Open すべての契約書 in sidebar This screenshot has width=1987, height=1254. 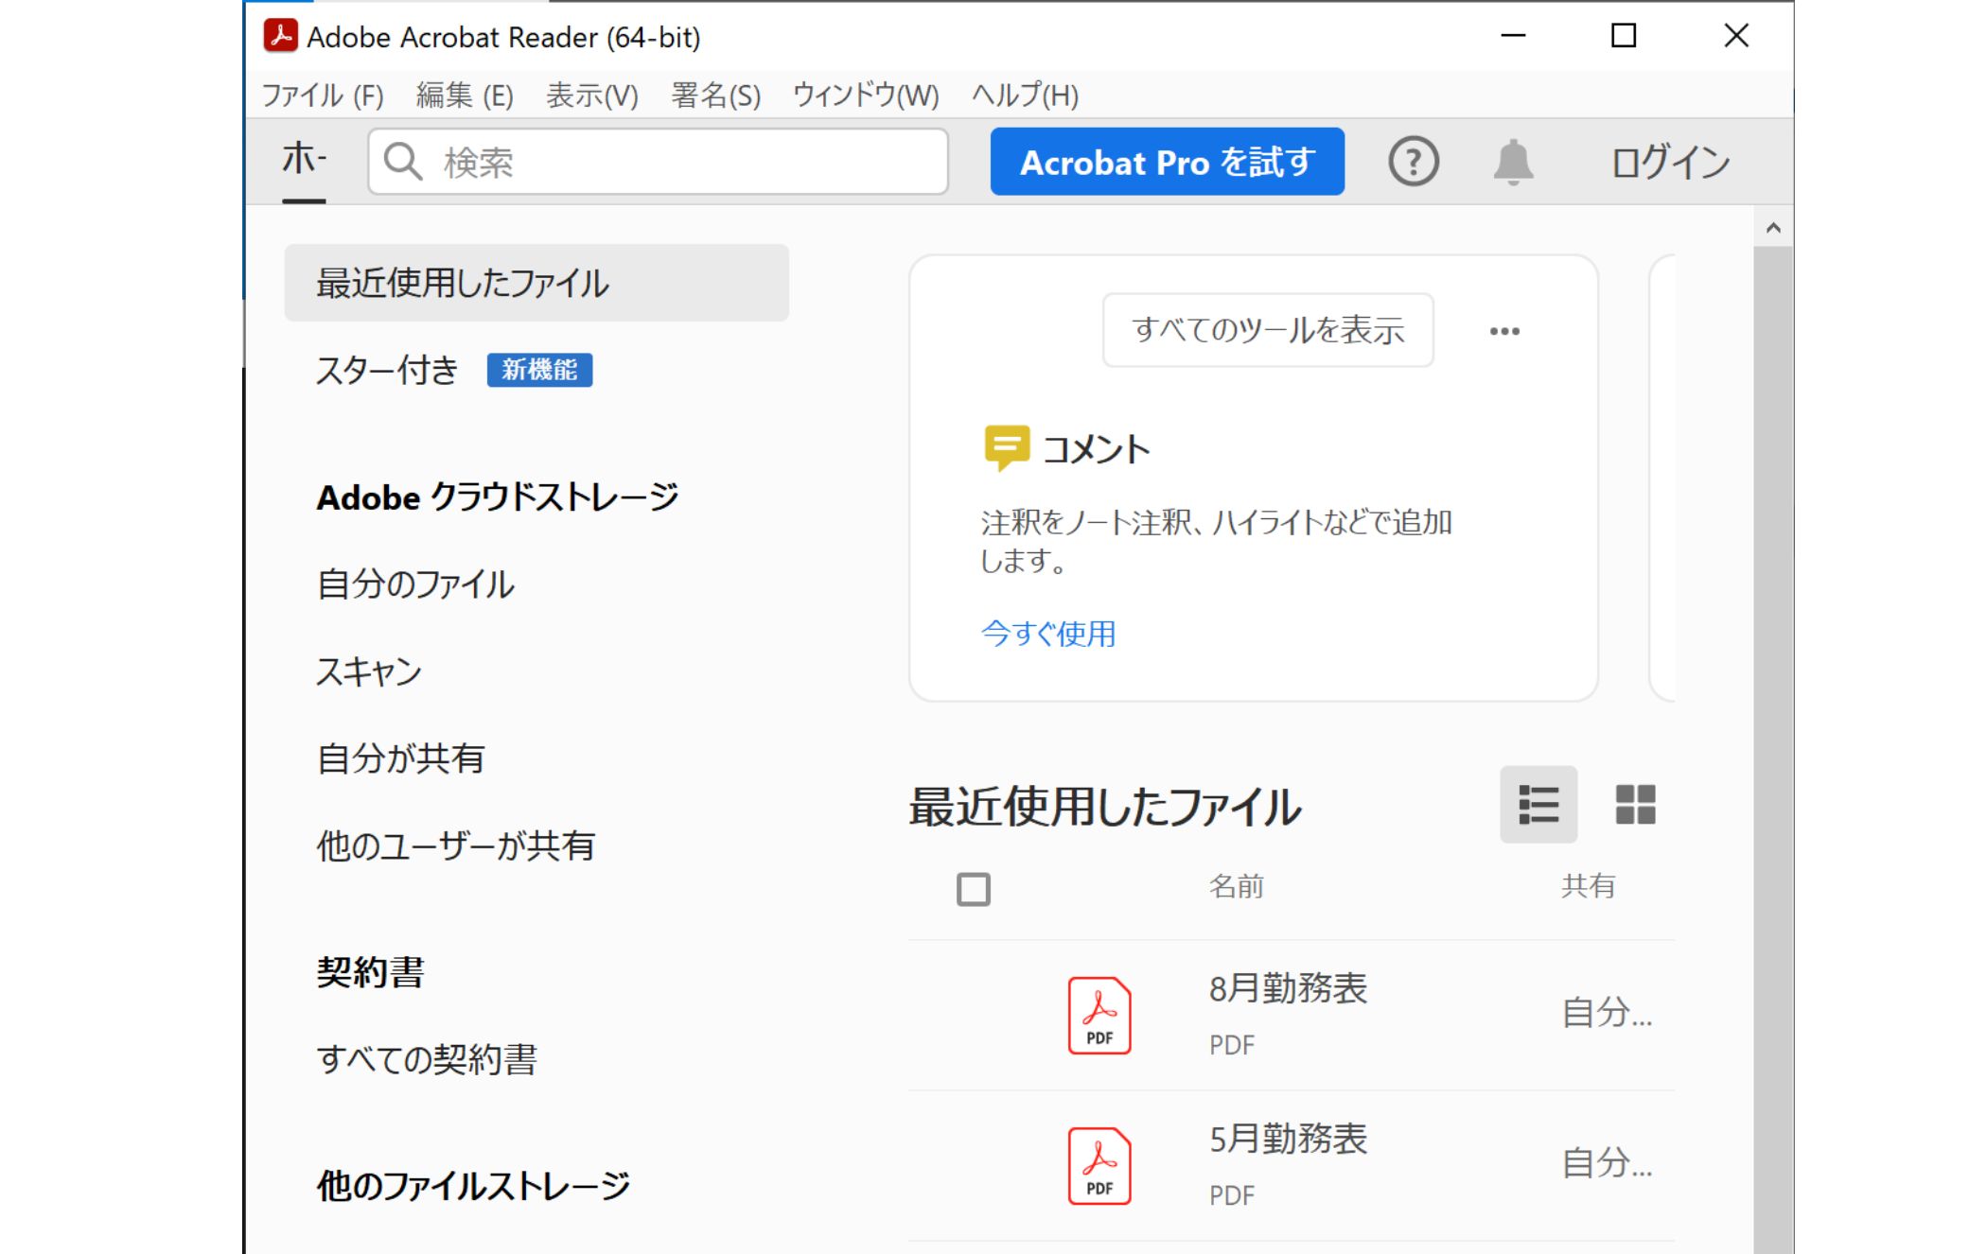[x=427, y=1059]
